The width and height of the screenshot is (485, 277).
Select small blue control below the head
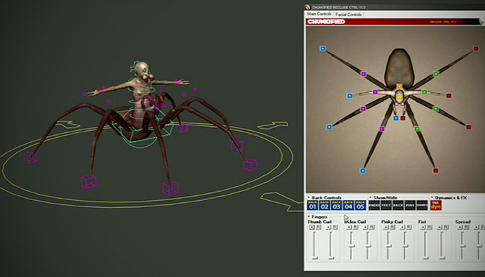(396, 118)
